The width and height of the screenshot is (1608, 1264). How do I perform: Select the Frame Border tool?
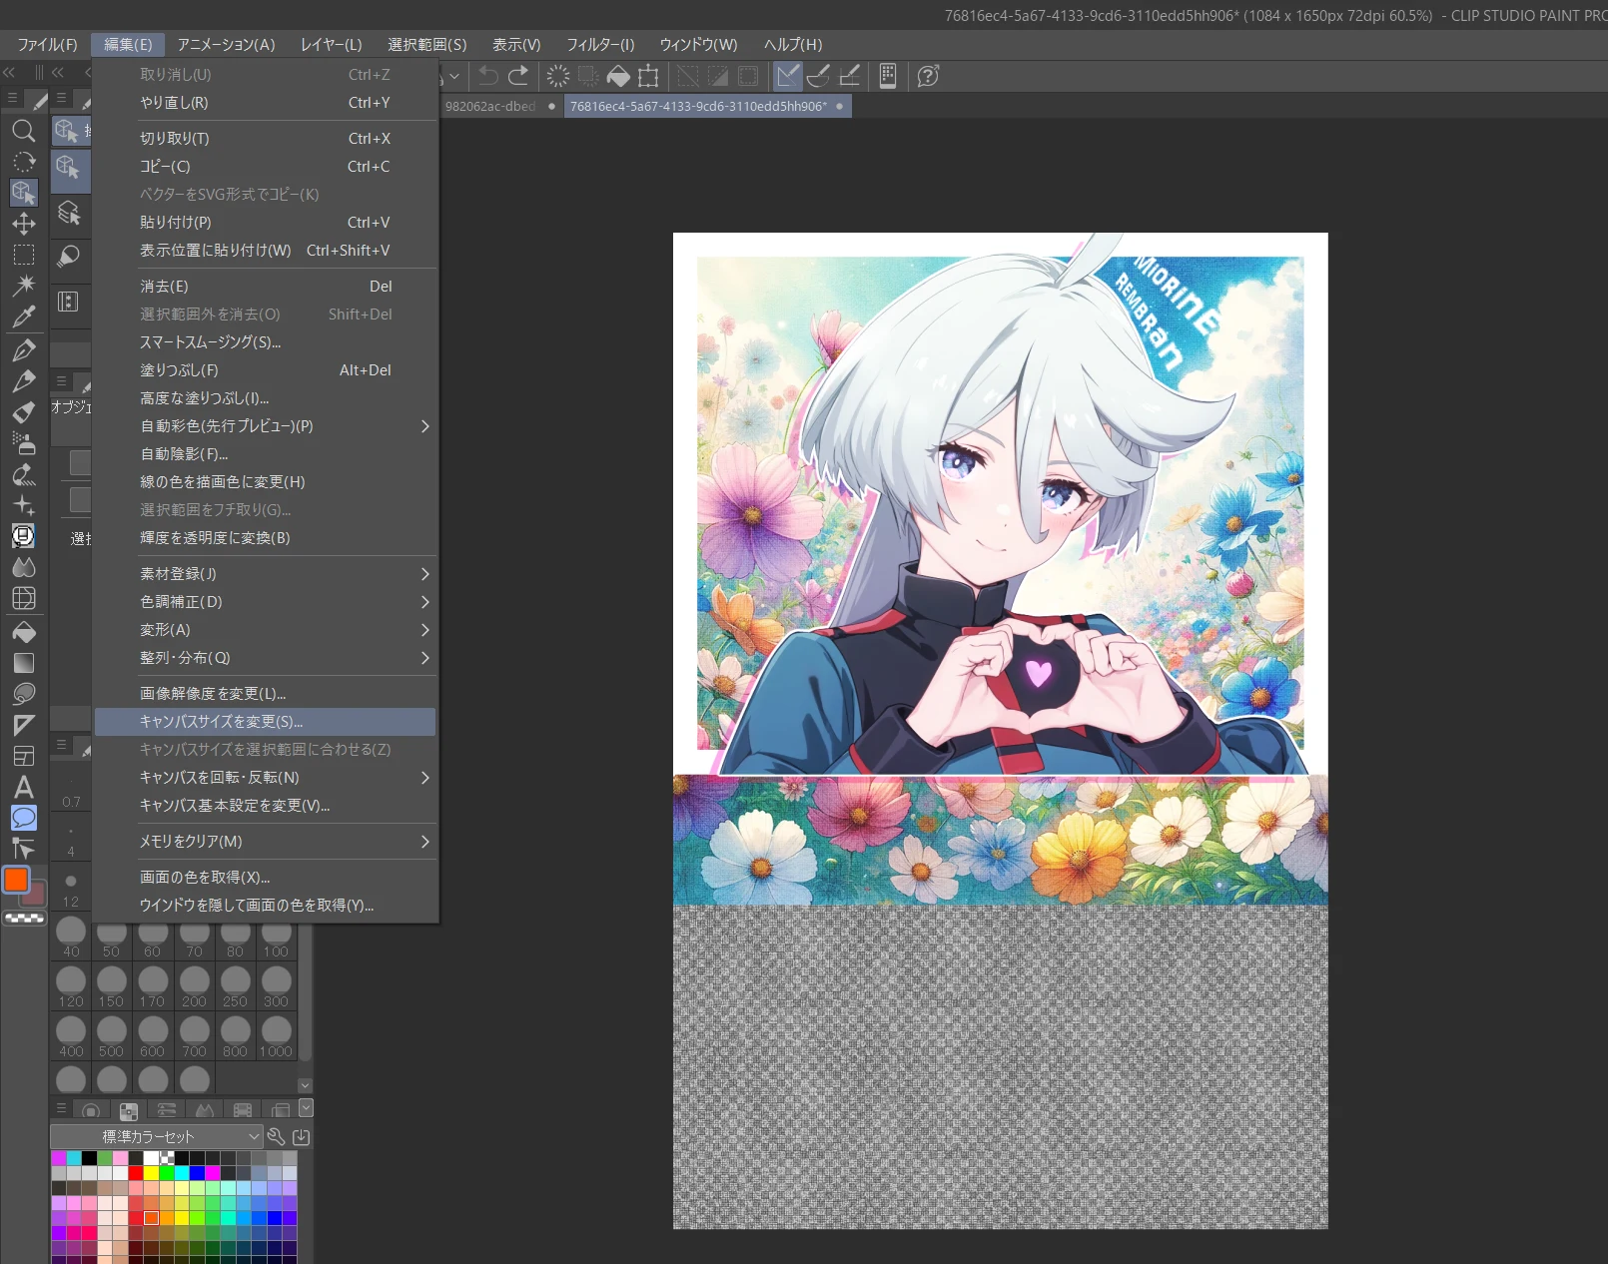[x=24, y=756]
